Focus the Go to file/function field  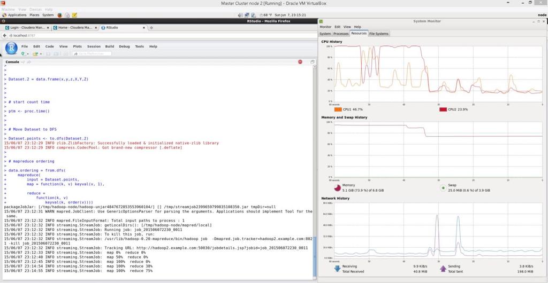92,54
